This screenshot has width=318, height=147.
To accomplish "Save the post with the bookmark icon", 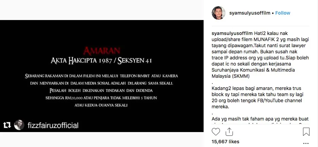I will point(306,132).
